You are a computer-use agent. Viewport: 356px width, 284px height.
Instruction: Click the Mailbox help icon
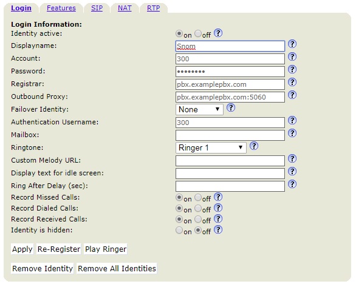coord(292,133)
